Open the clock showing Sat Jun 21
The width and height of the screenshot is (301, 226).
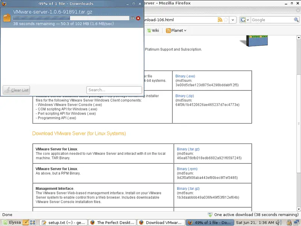coord(255,223)
